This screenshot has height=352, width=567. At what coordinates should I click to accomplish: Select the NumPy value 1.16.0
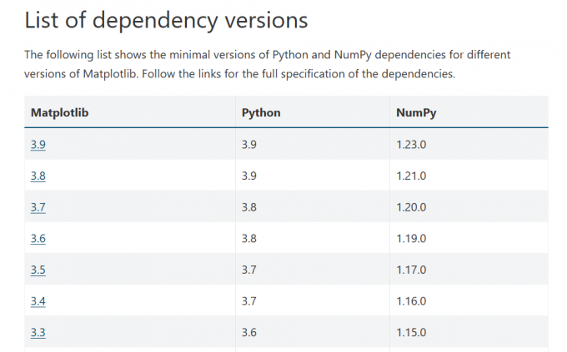pyautogui.click(x=411, y=301)
